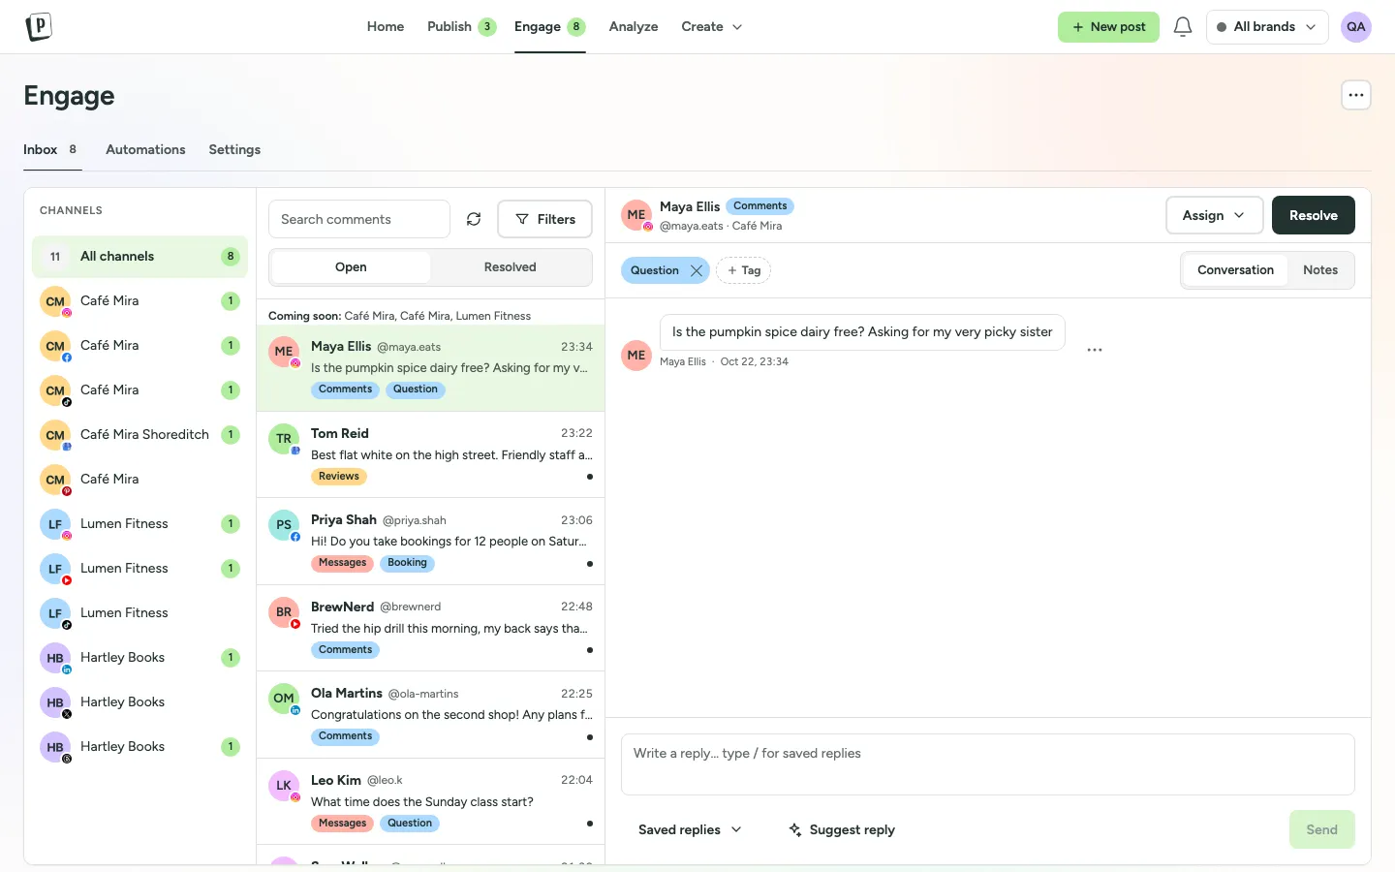
Task: Add a tag with the + Tag chip
Action: pyautogui.click(x=743, y=270)
